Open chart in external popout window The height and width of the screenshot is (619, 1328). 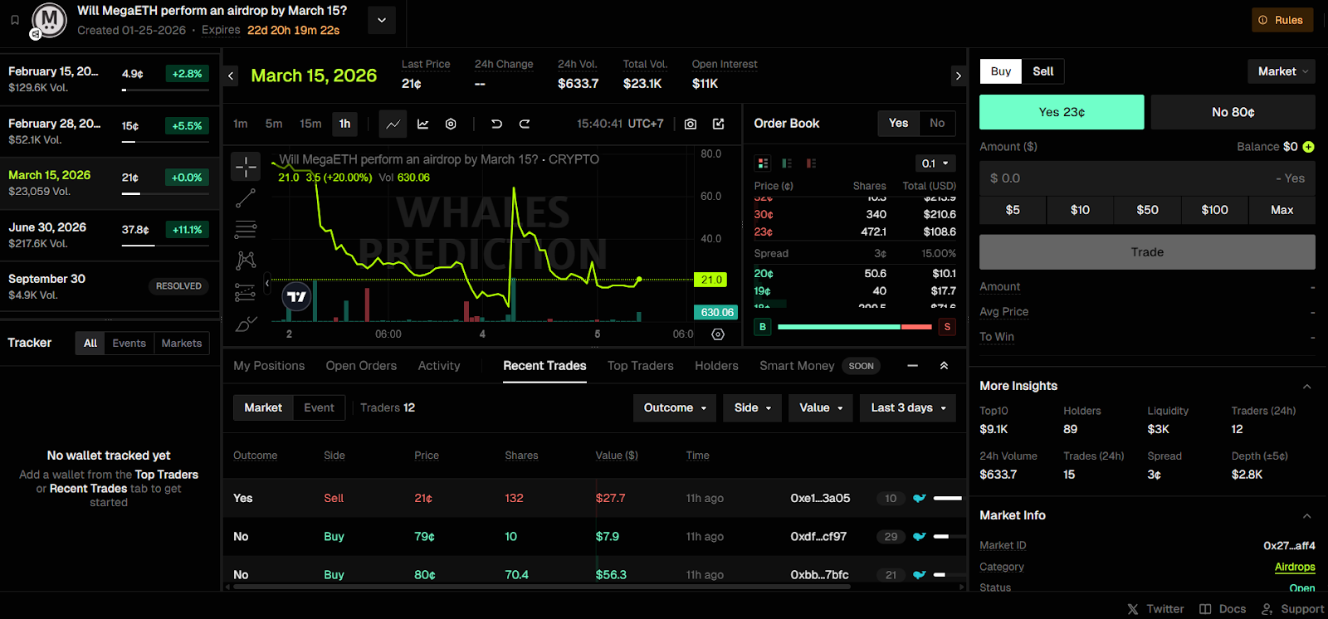click(719, 124)
